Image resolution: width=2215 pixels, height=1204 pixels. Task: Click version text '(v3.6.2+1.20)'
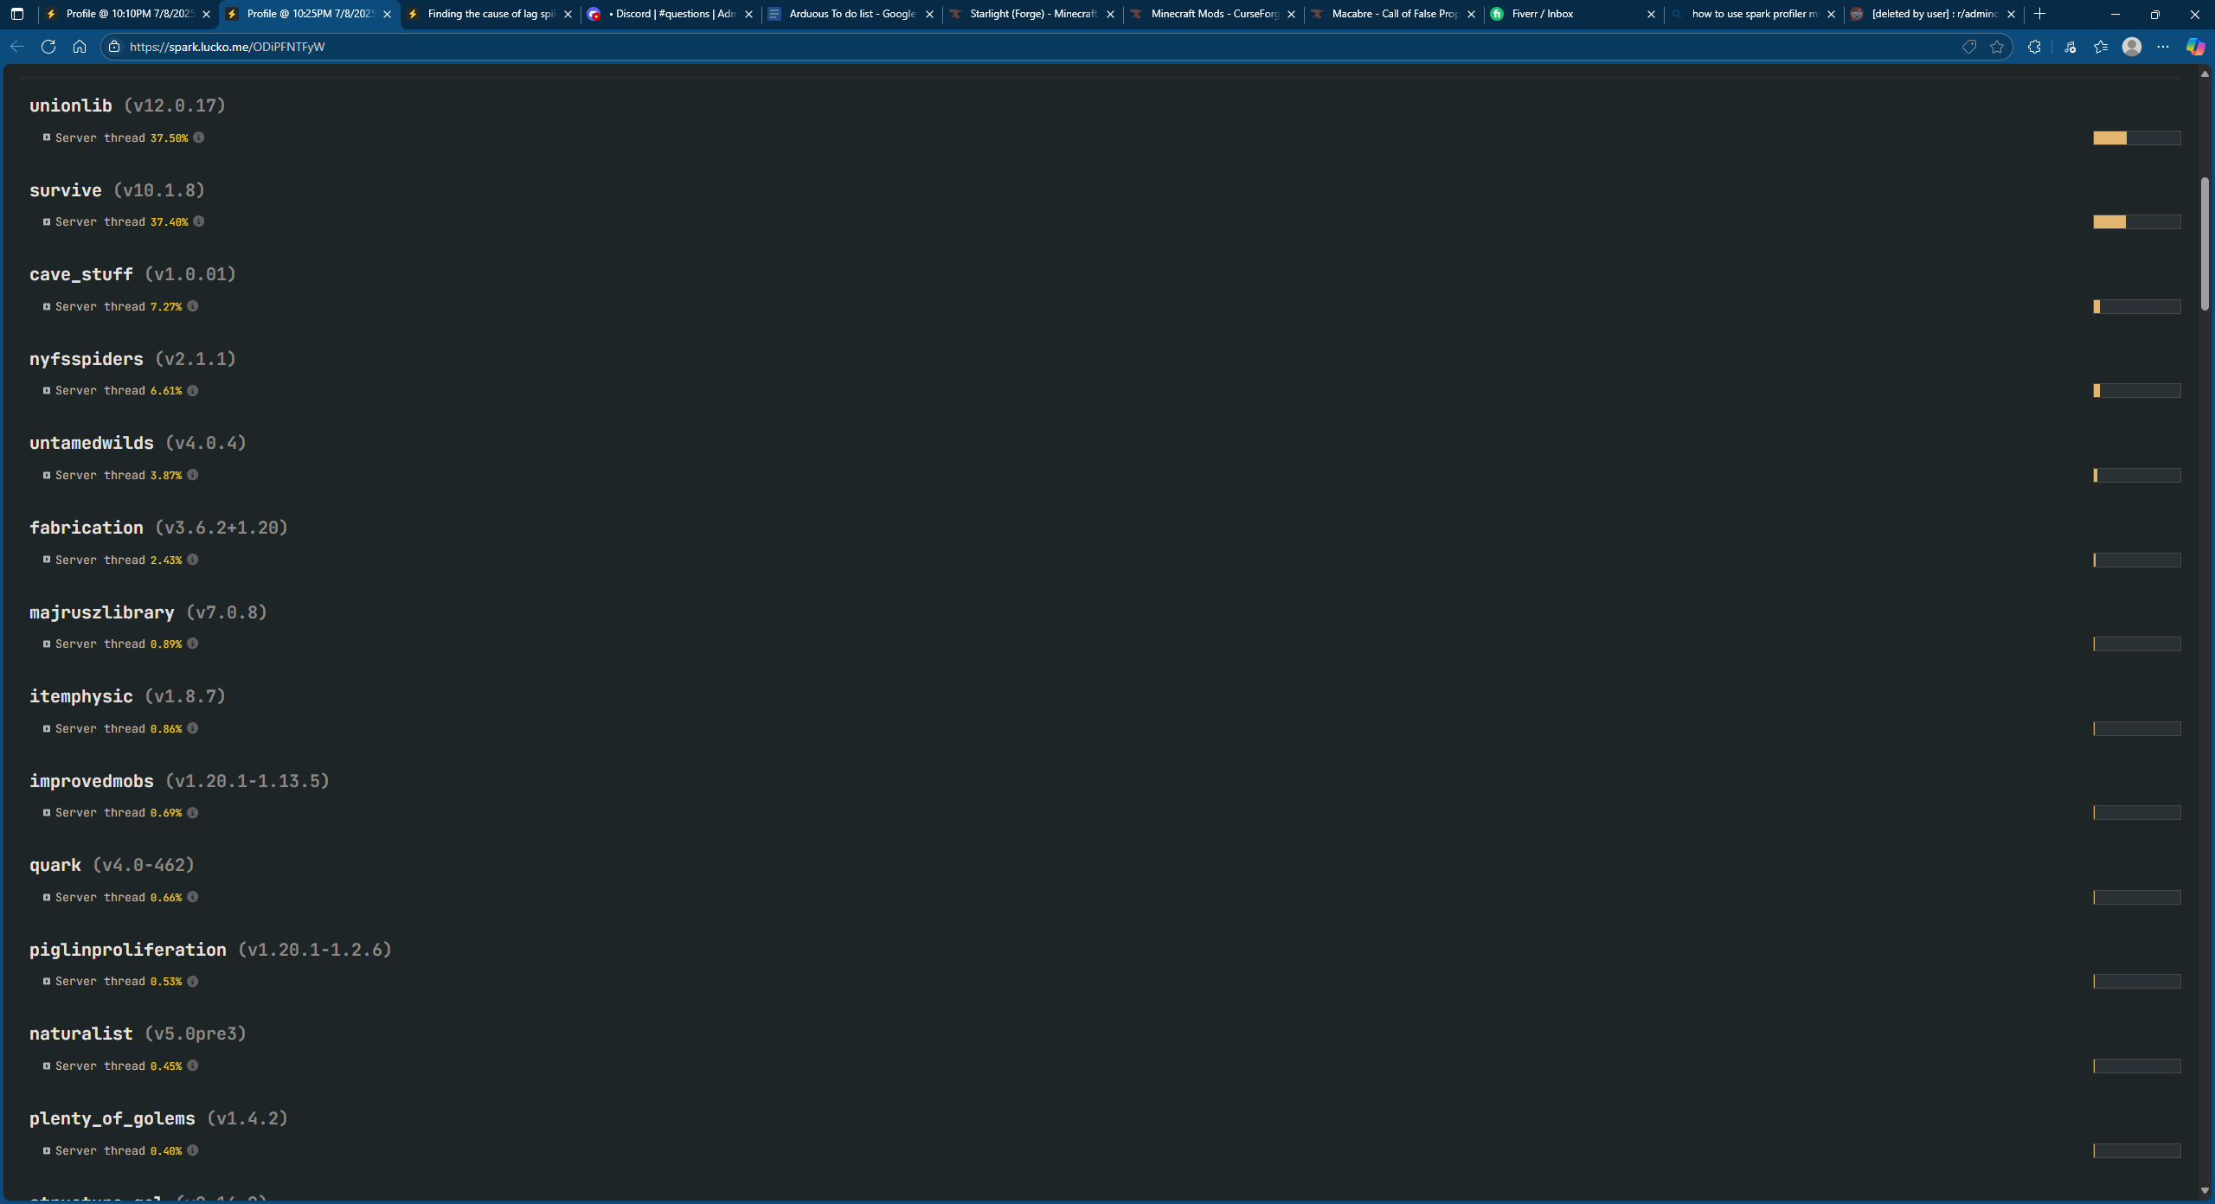pyautogui.click(x=221, y=528)
